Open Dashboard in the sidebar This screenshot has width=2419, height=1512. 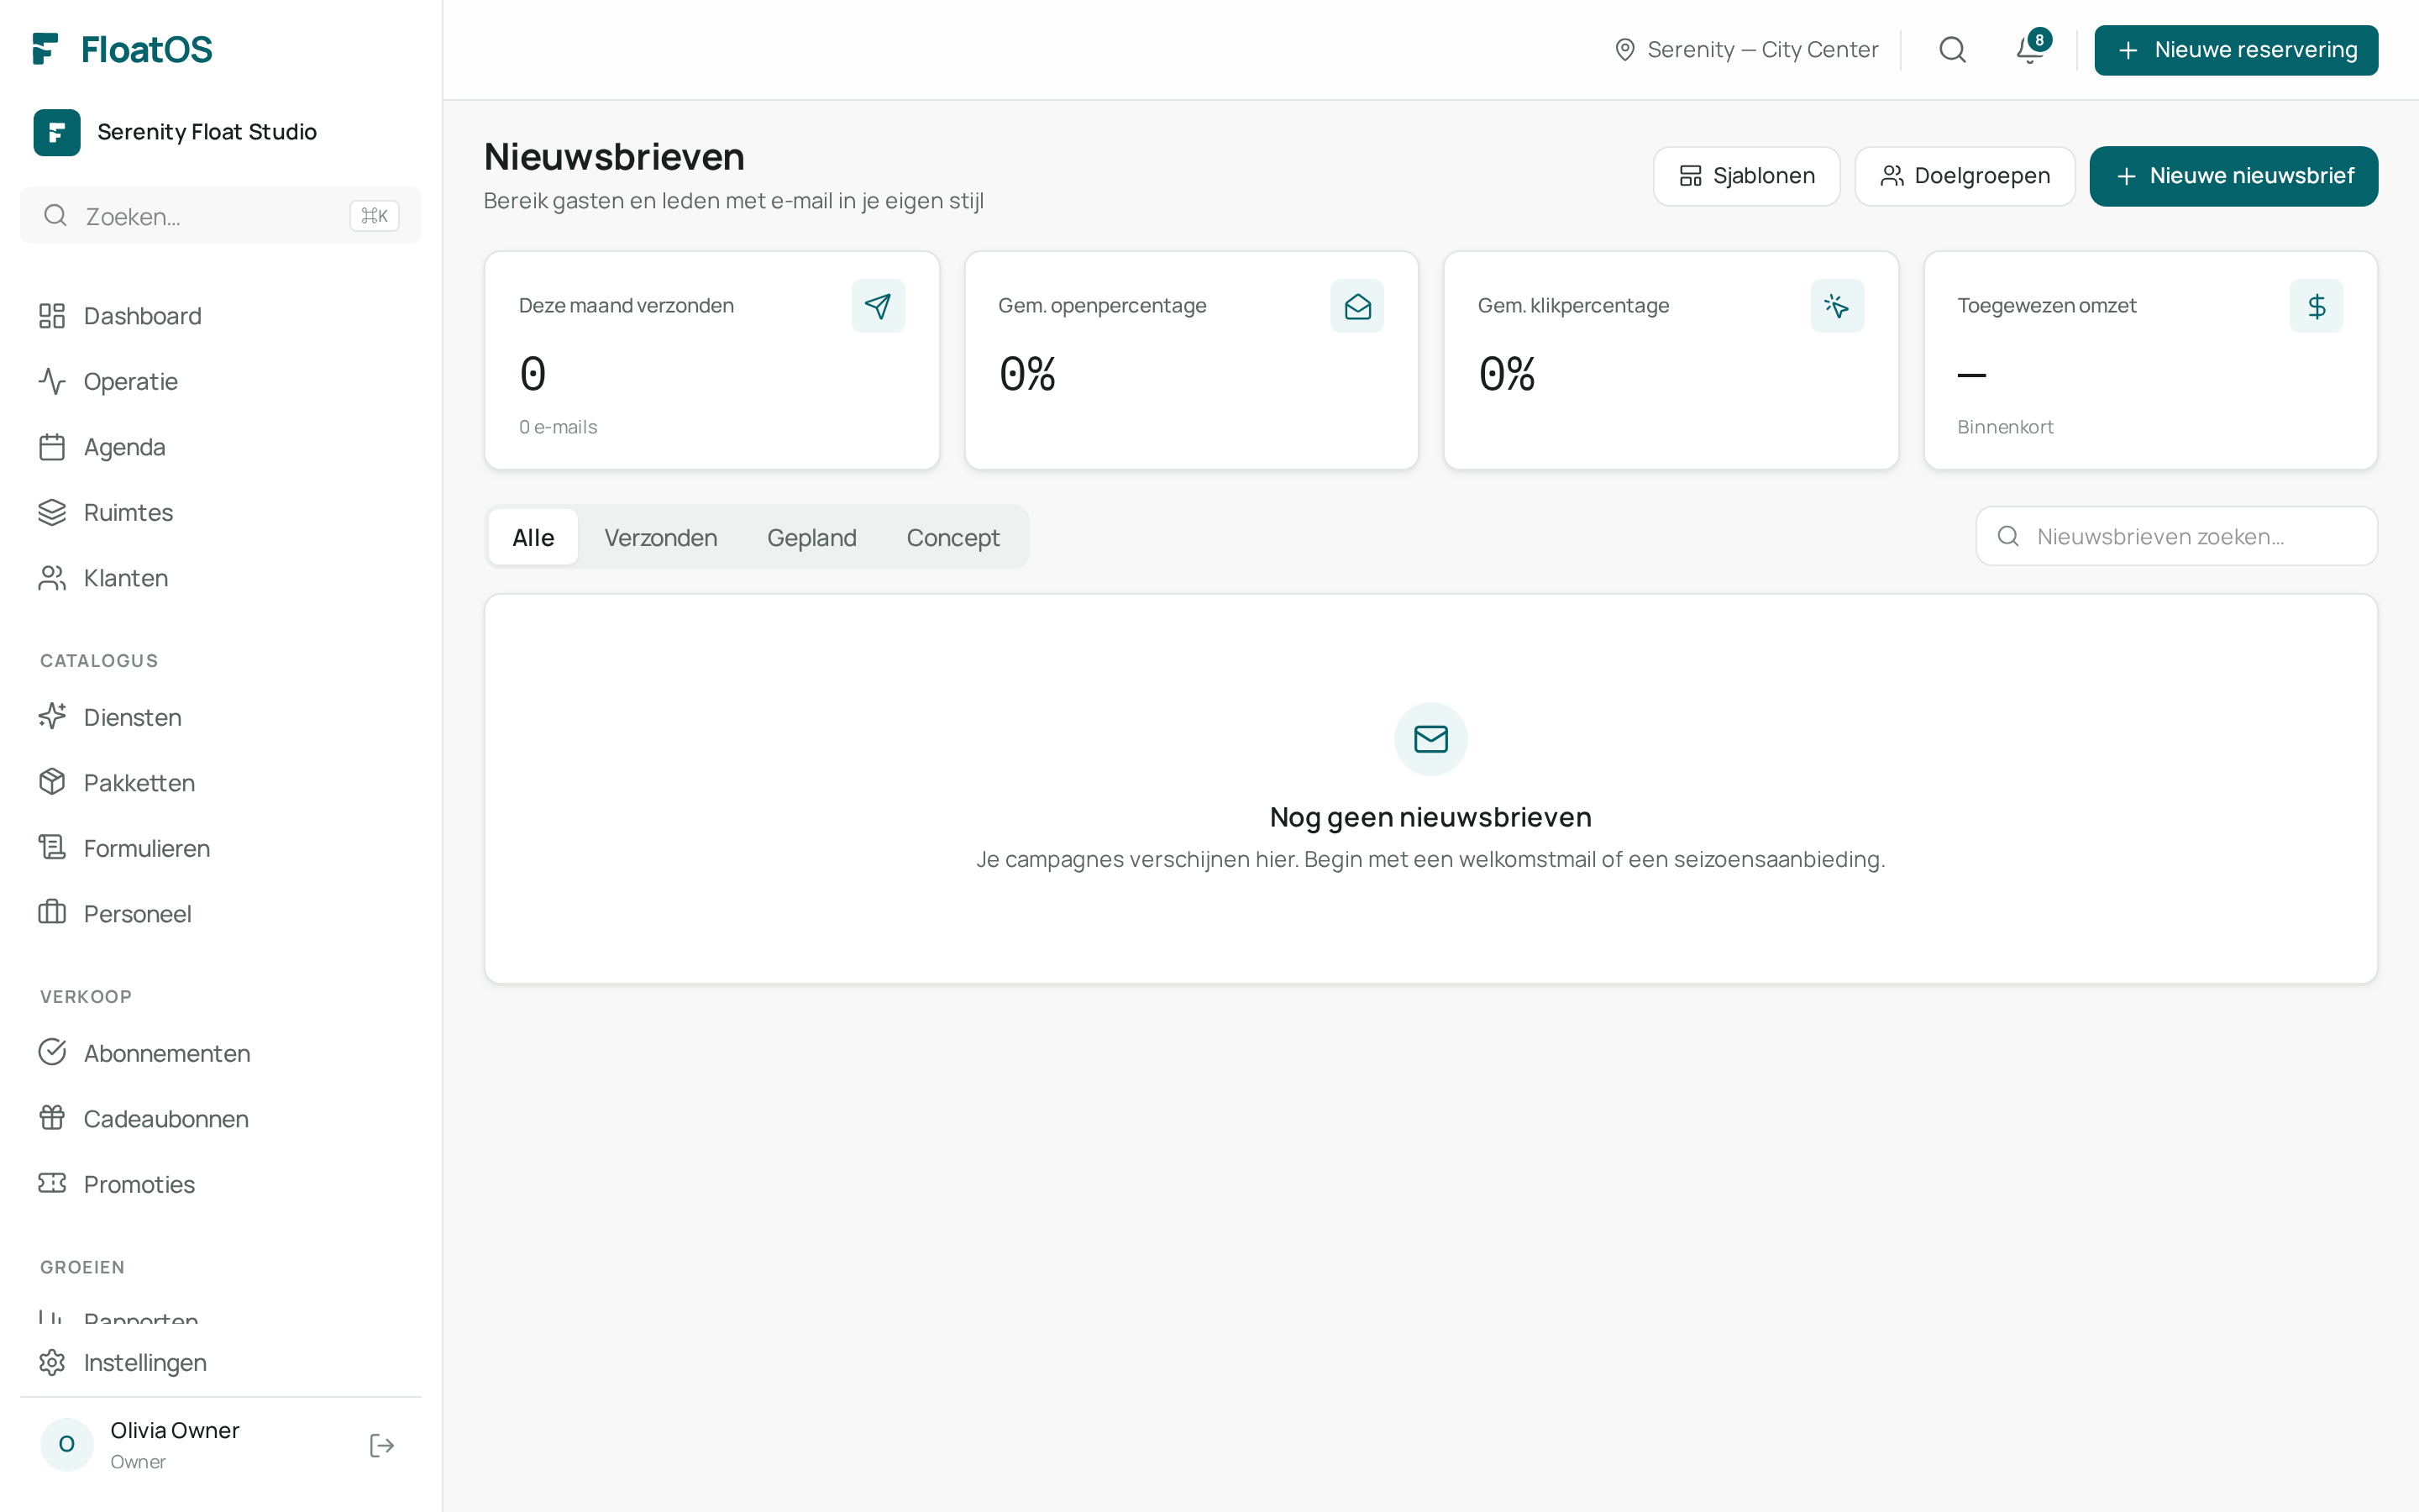[x=220, y=316]
